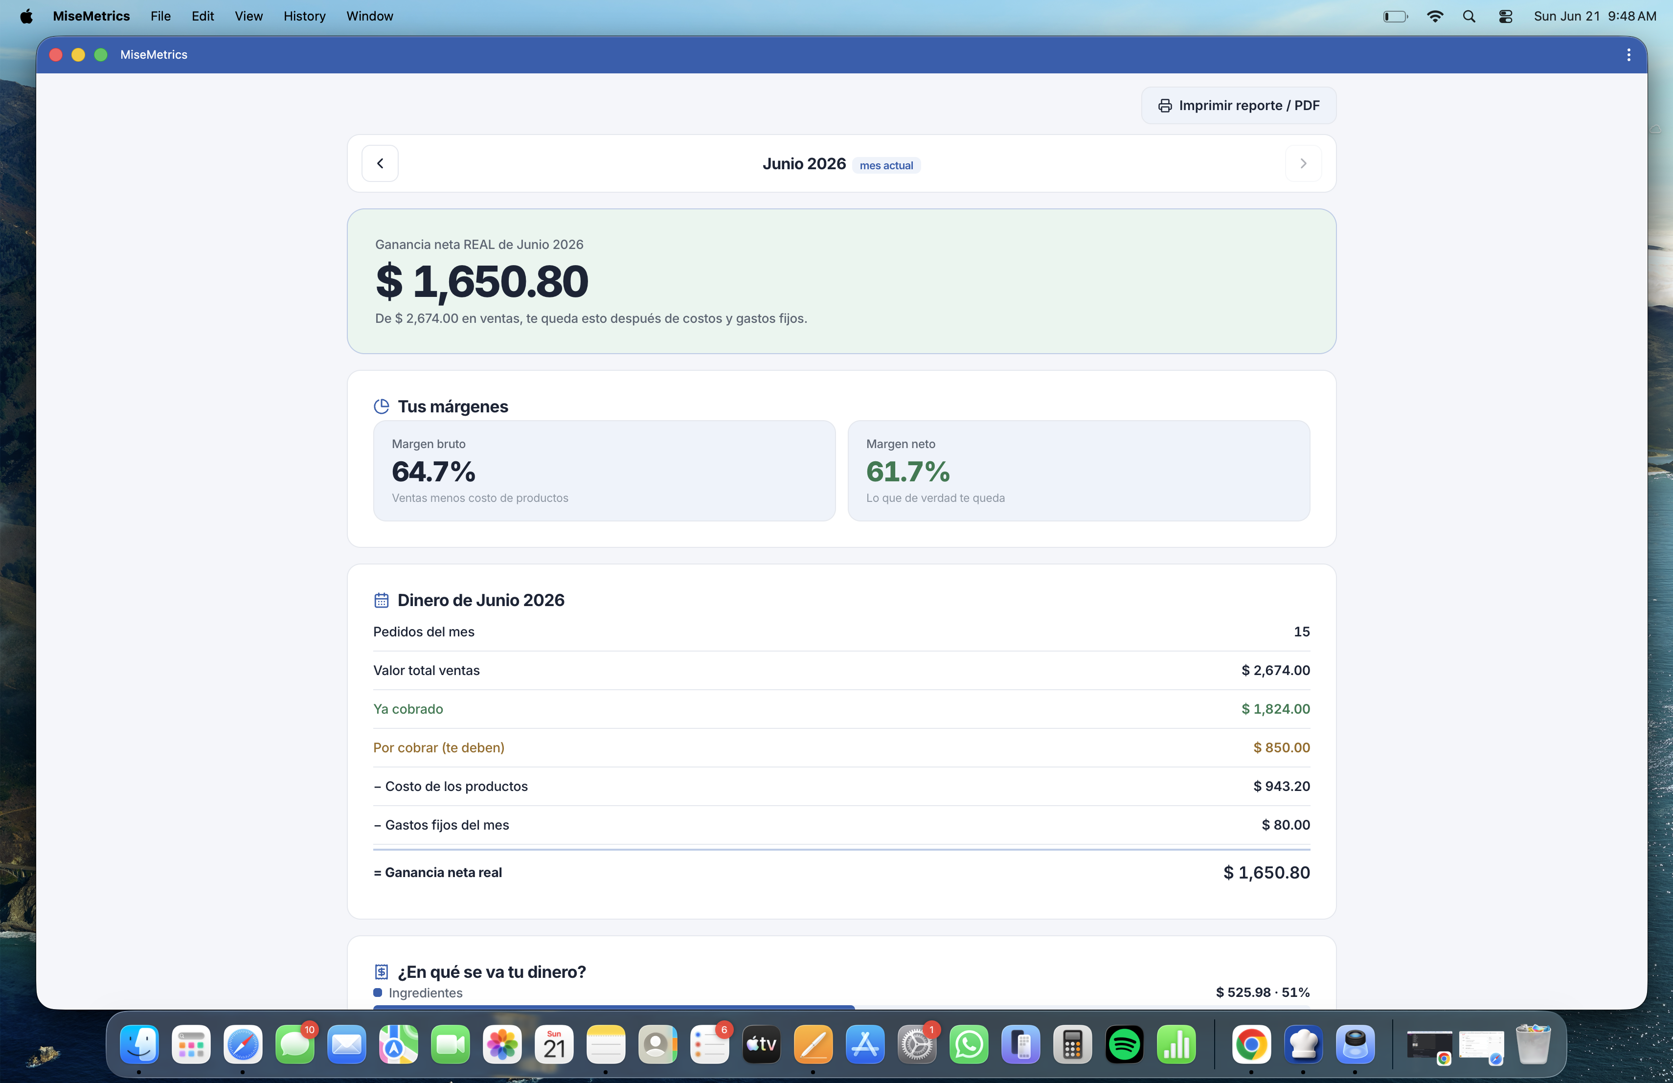Click the Ingredientes amount $ 525.98 · 51%
1673x1083 pixels.
coord(1263,993)
